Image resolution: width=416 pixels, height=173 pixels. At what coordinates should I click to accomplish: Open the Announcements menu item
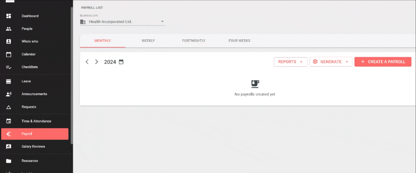point(35,94)
